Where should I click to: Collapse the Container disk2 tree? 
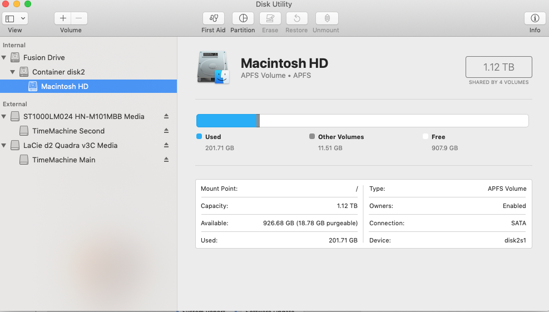pyautogui.click(x=13, y=72)
